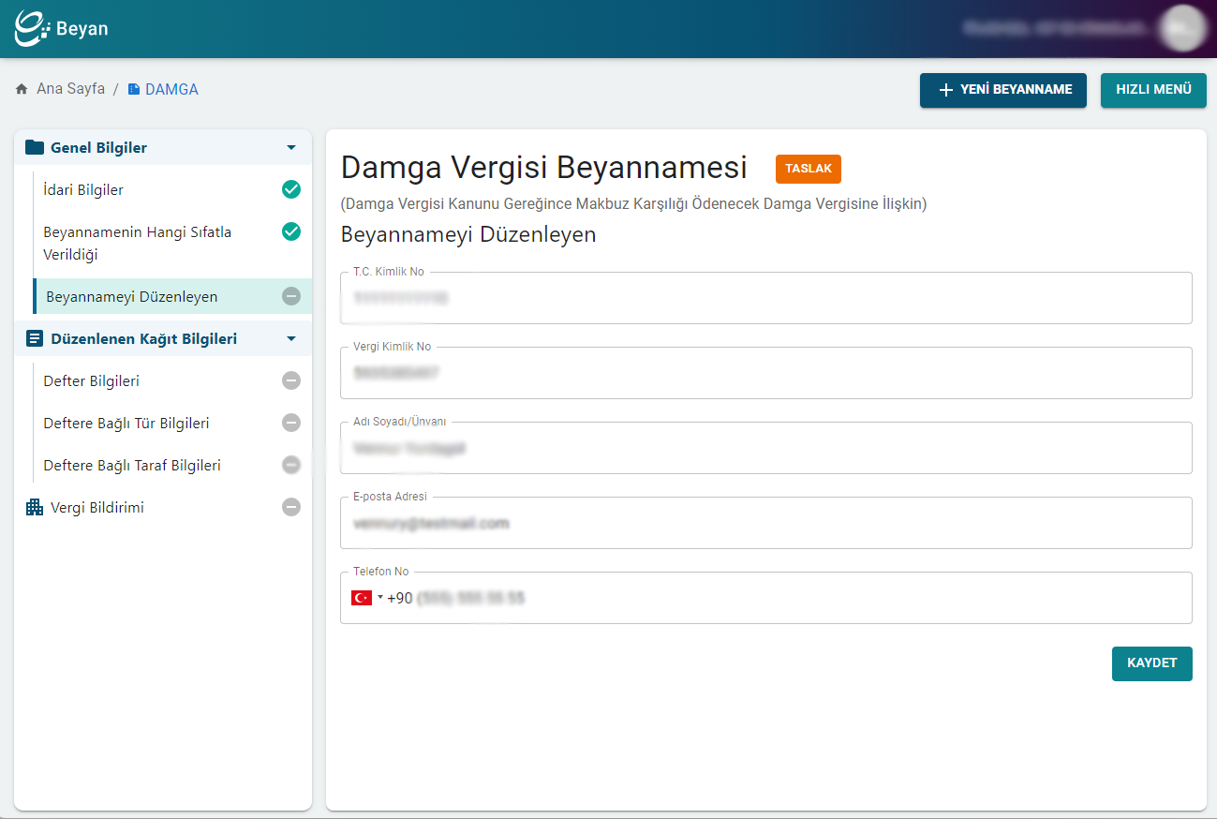Focus the T.C. Kimlik No field
Viewport: 1217px width, 819px height.
766,298
